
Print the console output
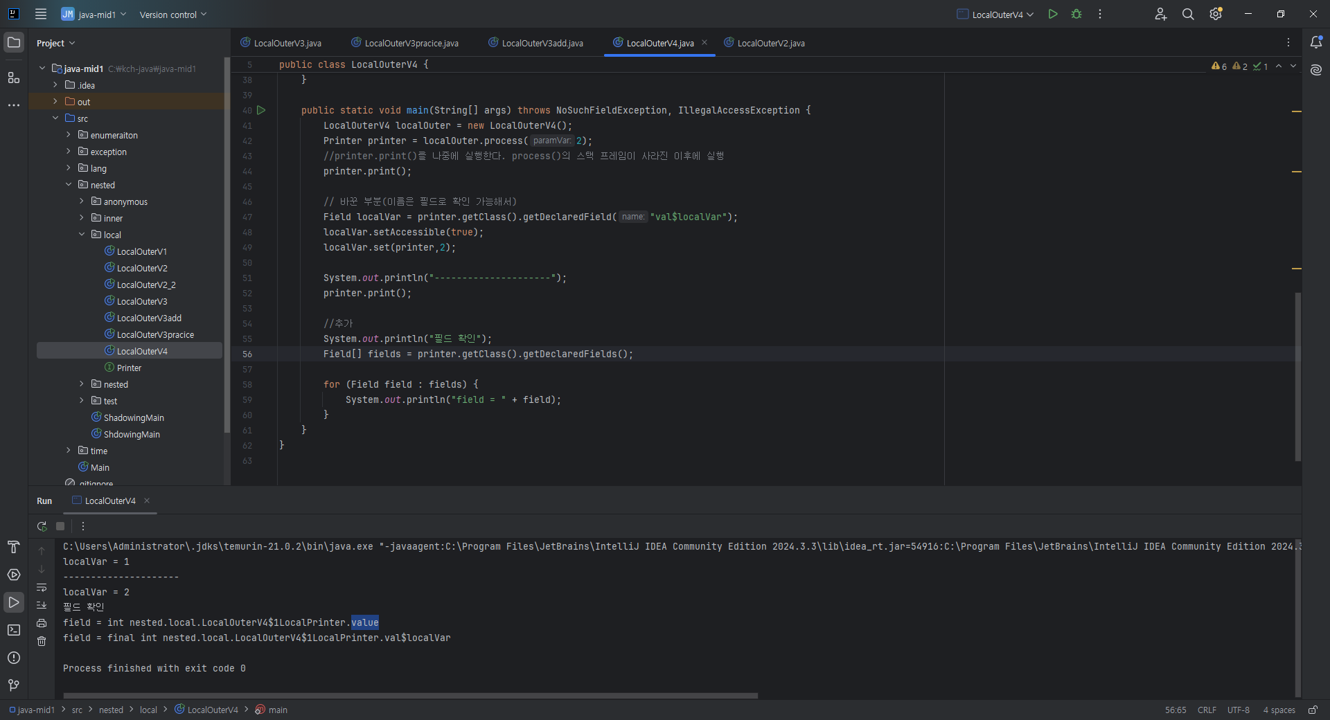click(x=42, y=623)
